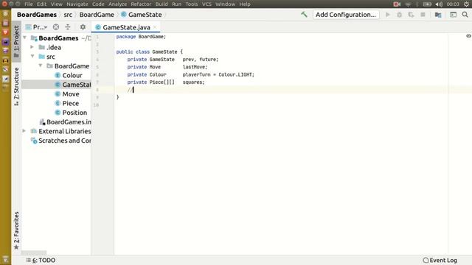Close the GameState.java tab

point(155,27)
